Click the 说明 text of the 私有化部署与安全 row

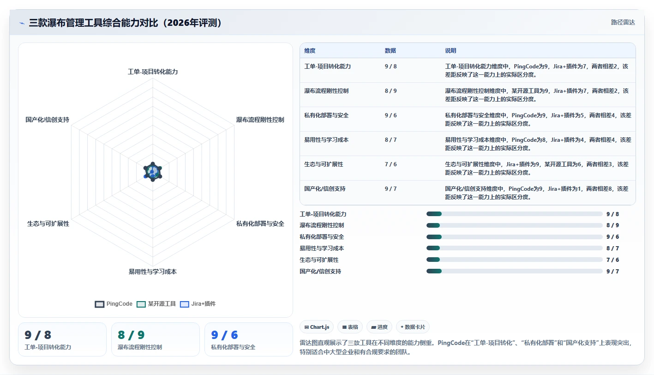pos(538,119)
